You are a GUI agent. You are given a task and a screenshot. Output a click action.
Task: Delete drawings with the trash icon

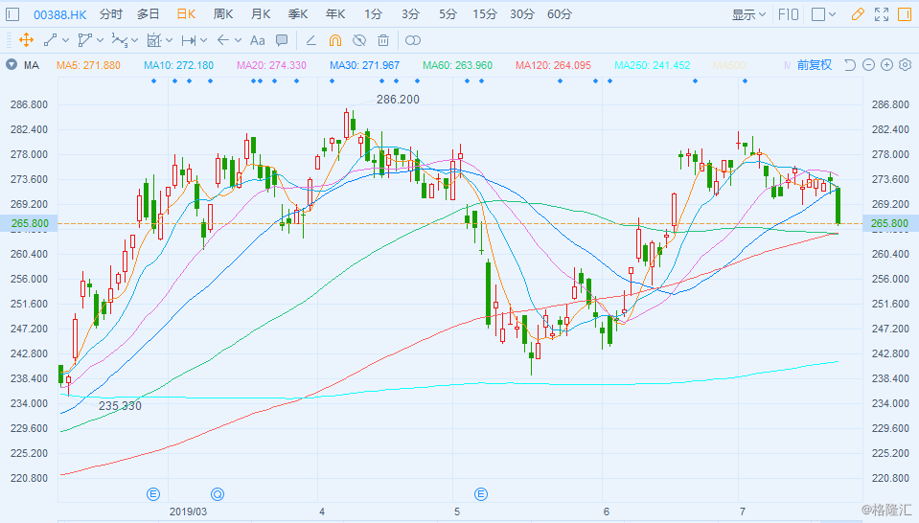[x=383, y=40]
